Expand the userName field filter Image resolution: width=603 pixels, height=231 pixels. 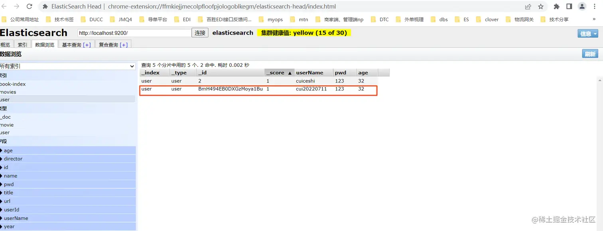pyautogui.click(x=68, y=218)
